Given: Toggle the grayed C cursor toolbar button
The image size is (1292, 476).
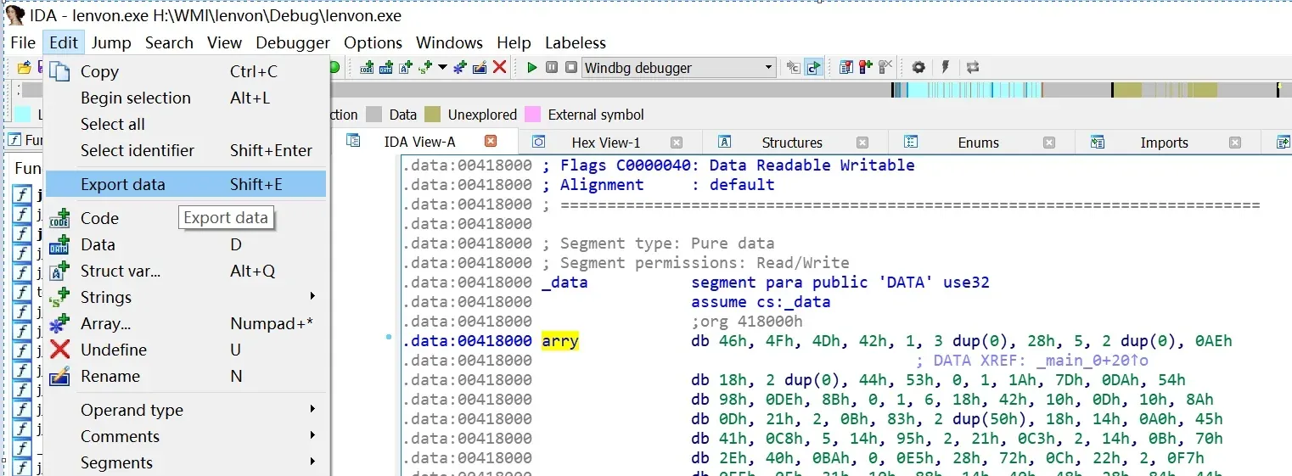Looking at the screenshot, I should click(793, 67).
